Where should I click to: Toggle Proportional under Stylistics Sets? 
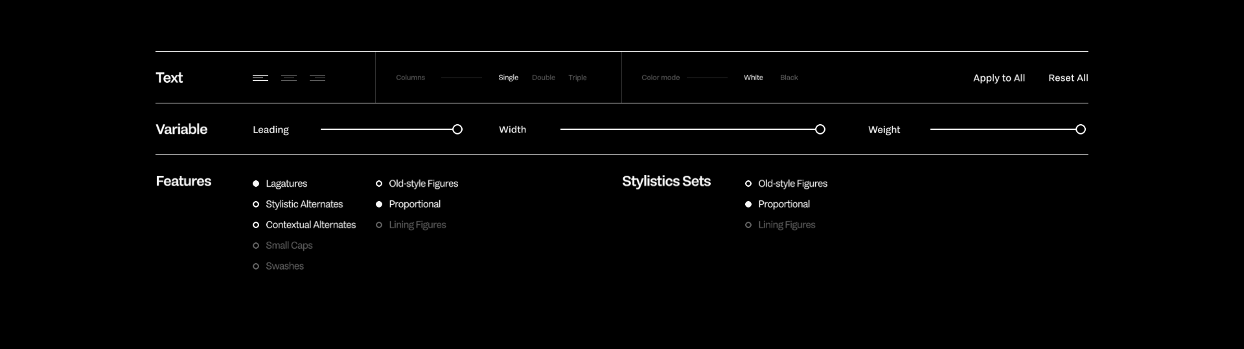(x=748, y=204)
